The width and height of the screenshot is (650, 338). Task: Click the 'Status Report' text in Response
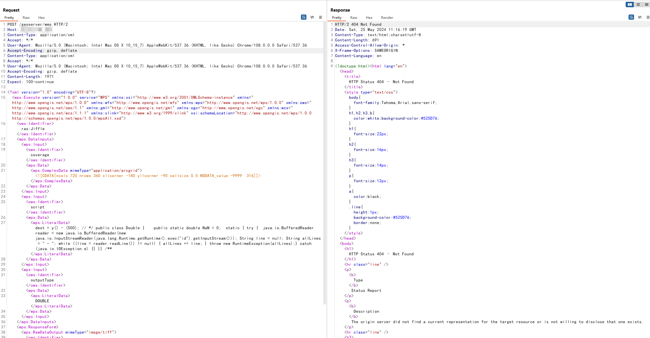[x=366, y=290]
